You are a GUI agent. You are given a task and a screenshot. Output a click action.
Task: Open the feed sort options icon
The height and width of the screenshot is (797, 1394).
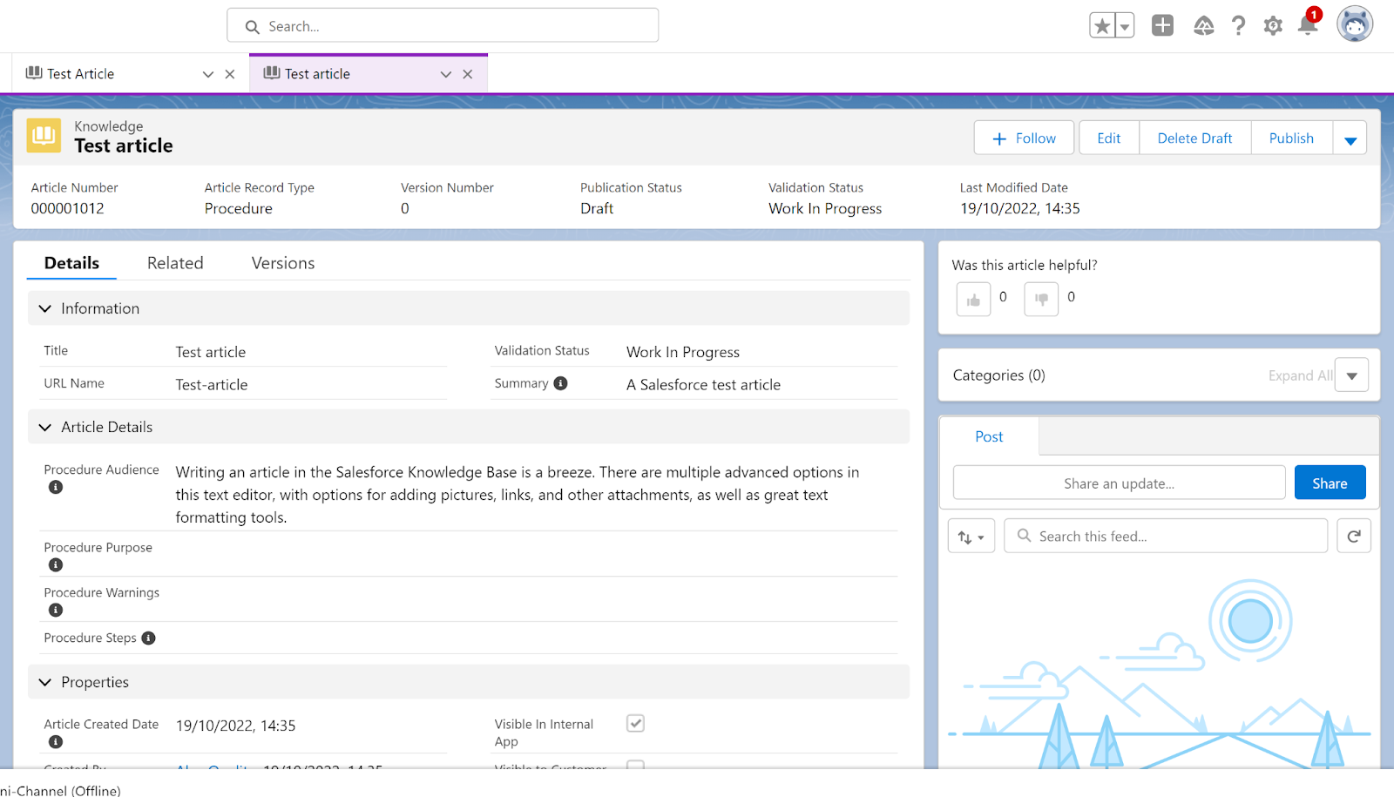click(x=971, y=537)
